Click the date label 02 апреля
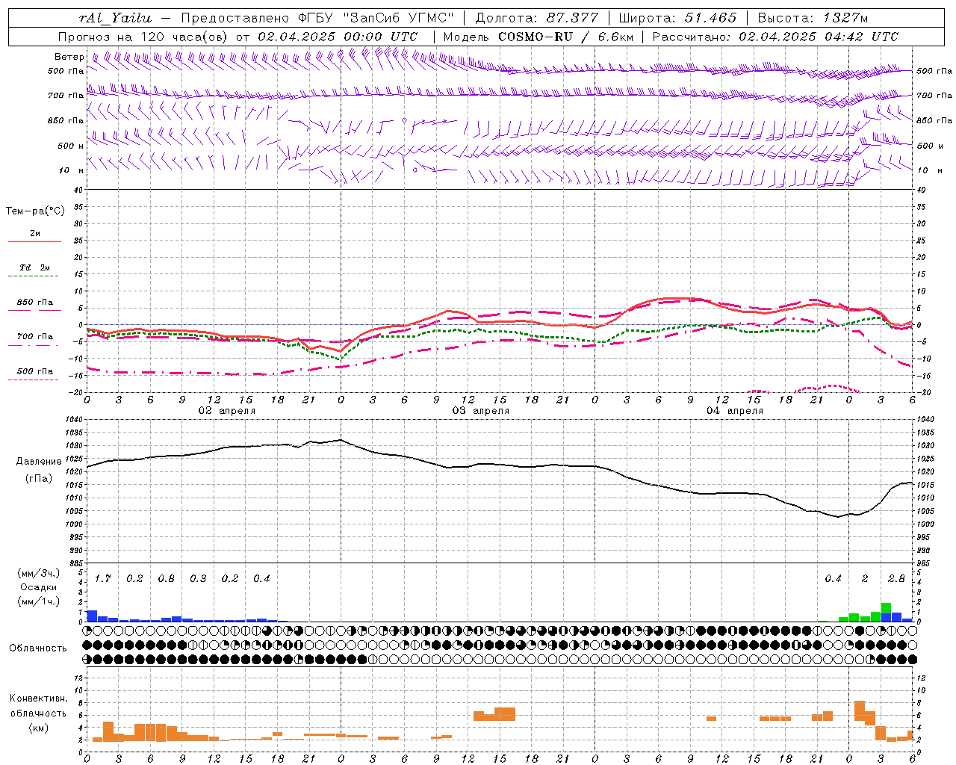This screenshot has width=956, height=765. point(227,410)
